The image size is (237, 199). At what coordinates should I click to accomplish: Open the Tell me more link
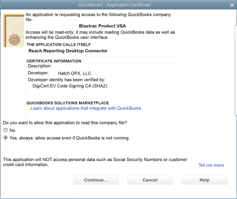tap(211, 165)
